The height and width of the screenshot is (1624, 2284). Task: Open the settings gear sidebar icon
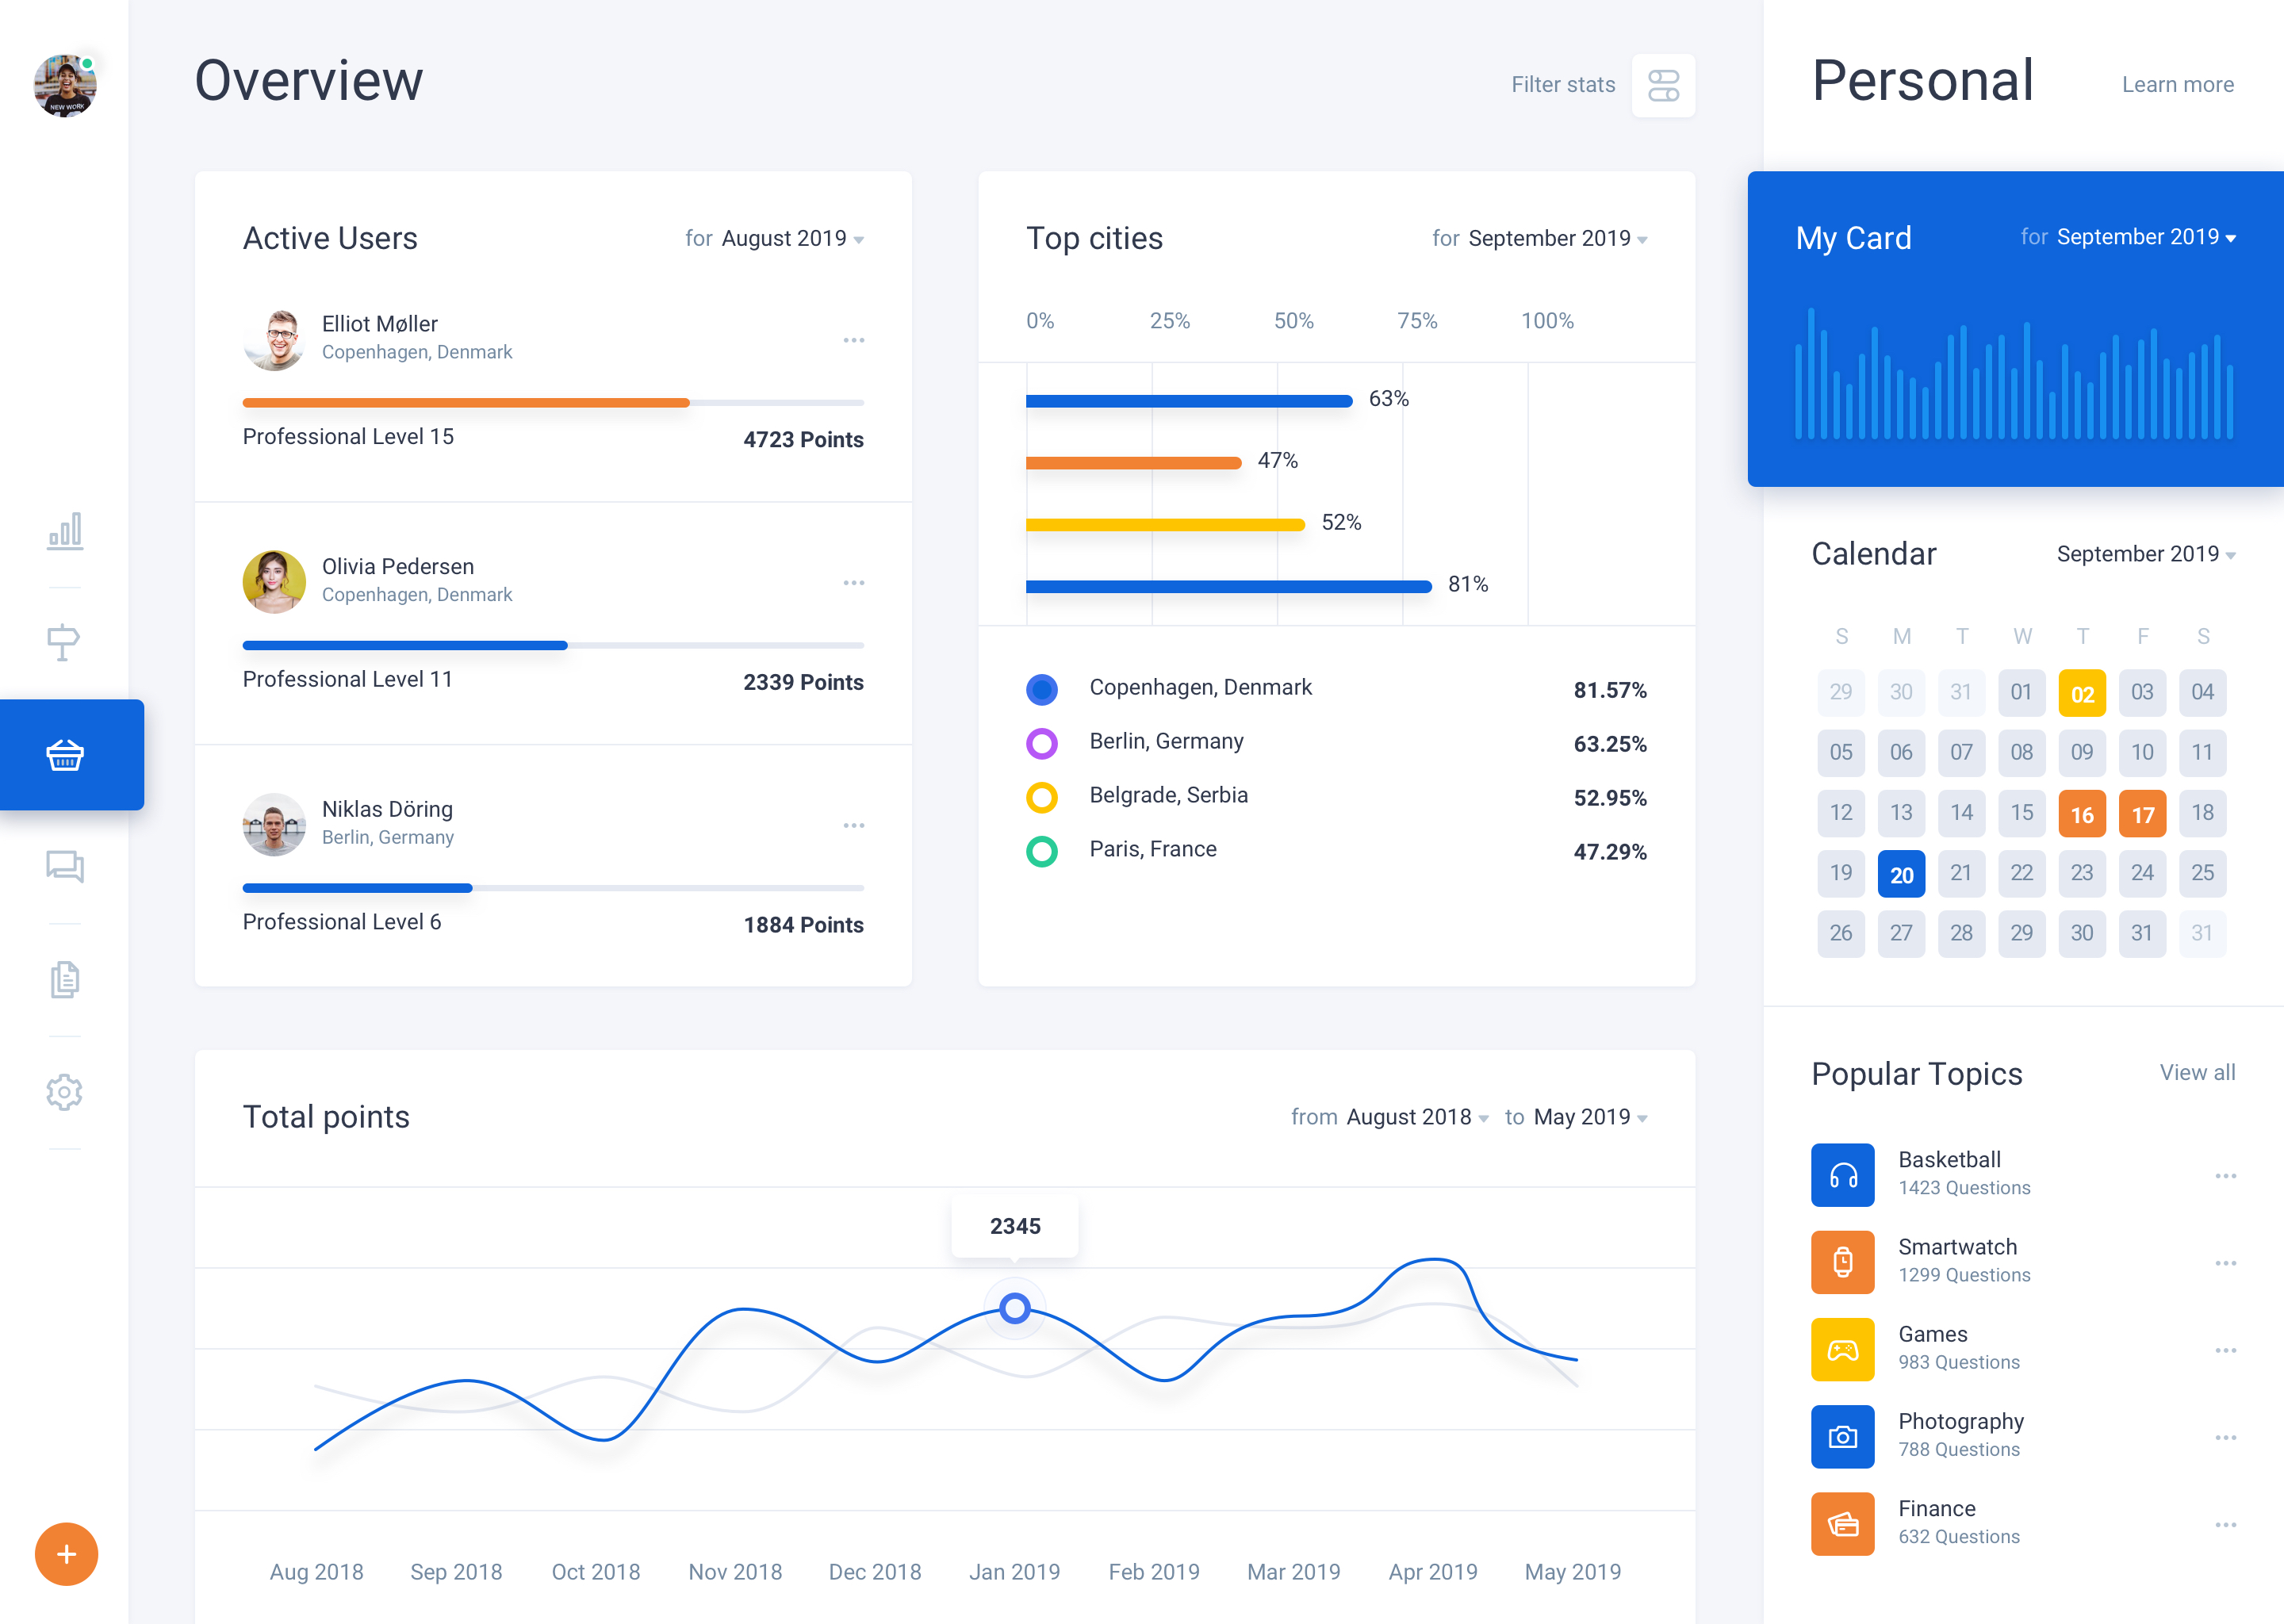65,1092
